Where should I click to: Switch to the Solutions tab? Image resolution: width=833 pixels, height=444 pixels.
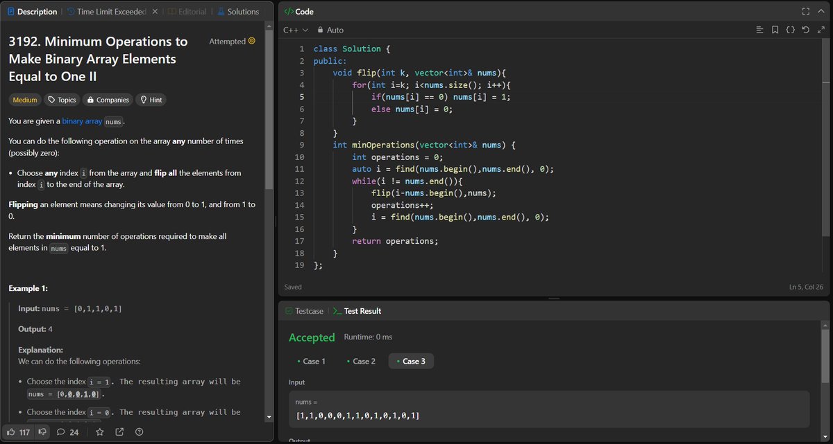(238, 12)
